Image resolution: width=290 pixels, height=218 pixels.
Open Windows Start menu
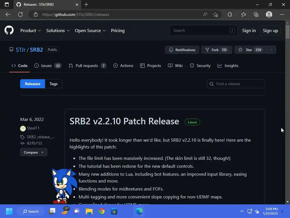(x=9, y=211)
